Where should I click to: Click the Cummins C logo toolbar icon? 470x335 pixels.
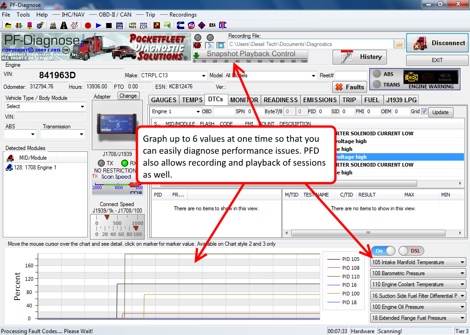tap(181, 25)
